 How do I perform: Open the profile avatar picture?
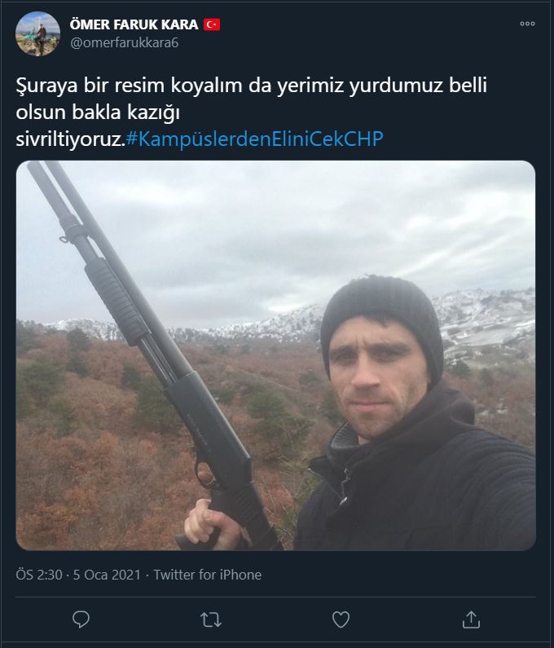[x=37, y=33]
